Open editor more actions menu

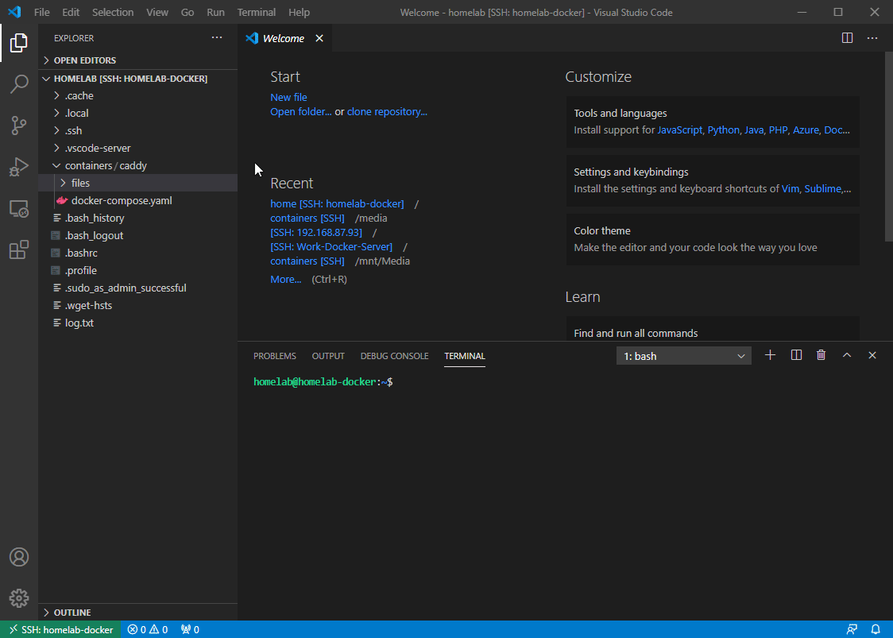tap(872, 38)
